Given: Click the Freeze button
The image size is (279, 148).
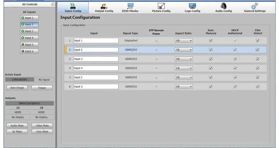Looking at the screenshot, I should pyautogui.click(x=42, y=88).
